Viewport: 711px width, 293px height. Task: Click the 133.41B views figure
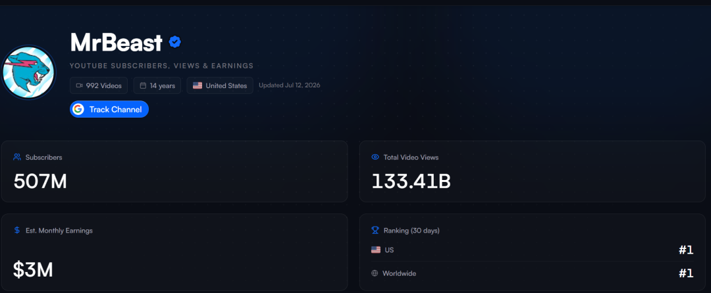[411, 181]
